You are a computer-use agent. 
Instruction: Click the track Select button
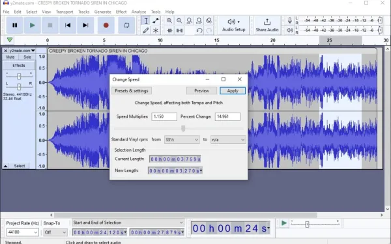point(19,166)
